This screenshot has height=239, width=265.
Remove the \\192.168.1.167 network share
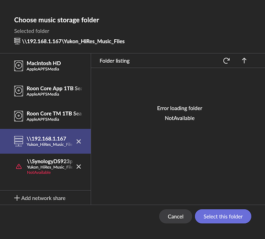[x=78, y=141]
